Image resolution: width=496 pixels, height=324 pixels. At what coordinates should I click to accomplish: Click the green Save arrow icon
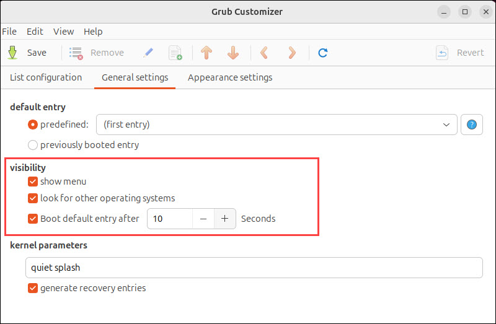(x=12, y=53)
